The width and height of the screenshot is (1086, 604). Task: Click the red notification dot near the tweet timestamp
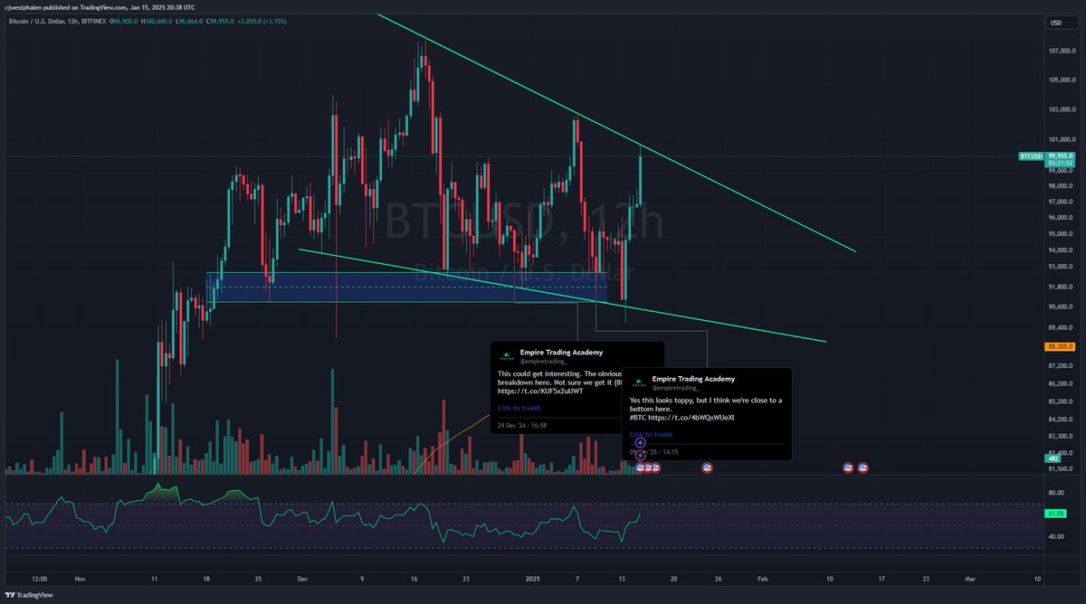(x=644, y=451)
